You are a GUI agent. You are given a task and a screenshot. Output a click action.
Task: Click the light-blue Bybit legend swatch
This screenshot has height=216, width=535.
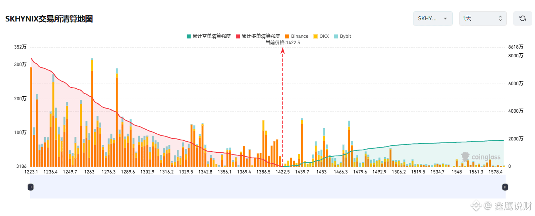336,36
